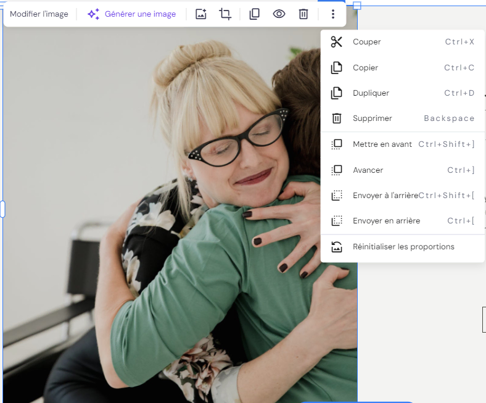
Task: Click the trash icon in the image toolbar
Action: (303, 14)
